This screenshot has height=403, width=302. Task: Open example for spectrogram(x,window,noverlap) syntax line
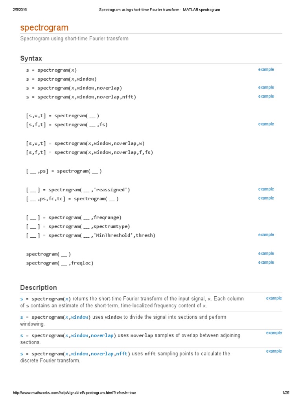pos(266,87)
